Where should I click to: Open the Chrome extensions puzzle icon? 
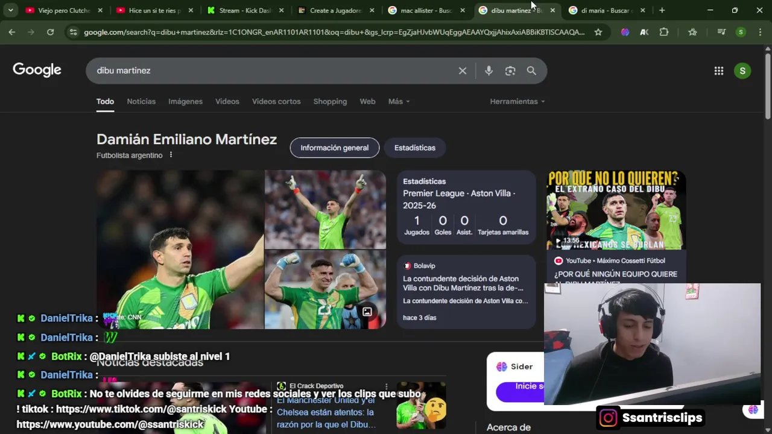coord(664,32)
